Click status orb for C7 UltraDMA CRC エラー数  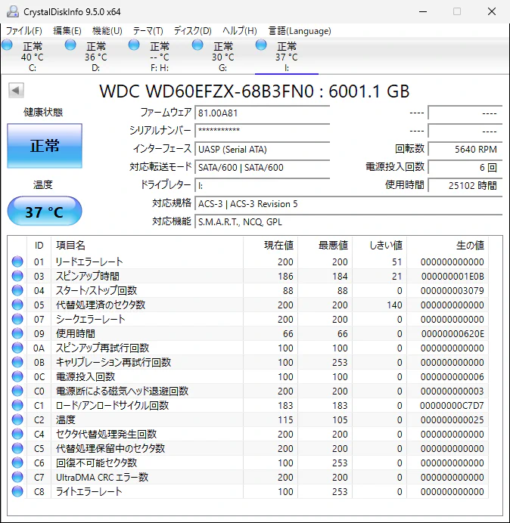coord(17,477)
